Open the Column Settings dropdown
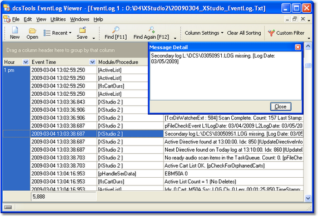Viewport: 318px width, 217px height. (204, 33)
